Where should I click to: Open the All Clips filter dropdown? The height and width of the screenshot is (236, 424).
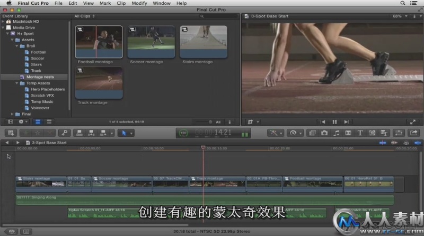pyautogui.click(x=84, y=16)
